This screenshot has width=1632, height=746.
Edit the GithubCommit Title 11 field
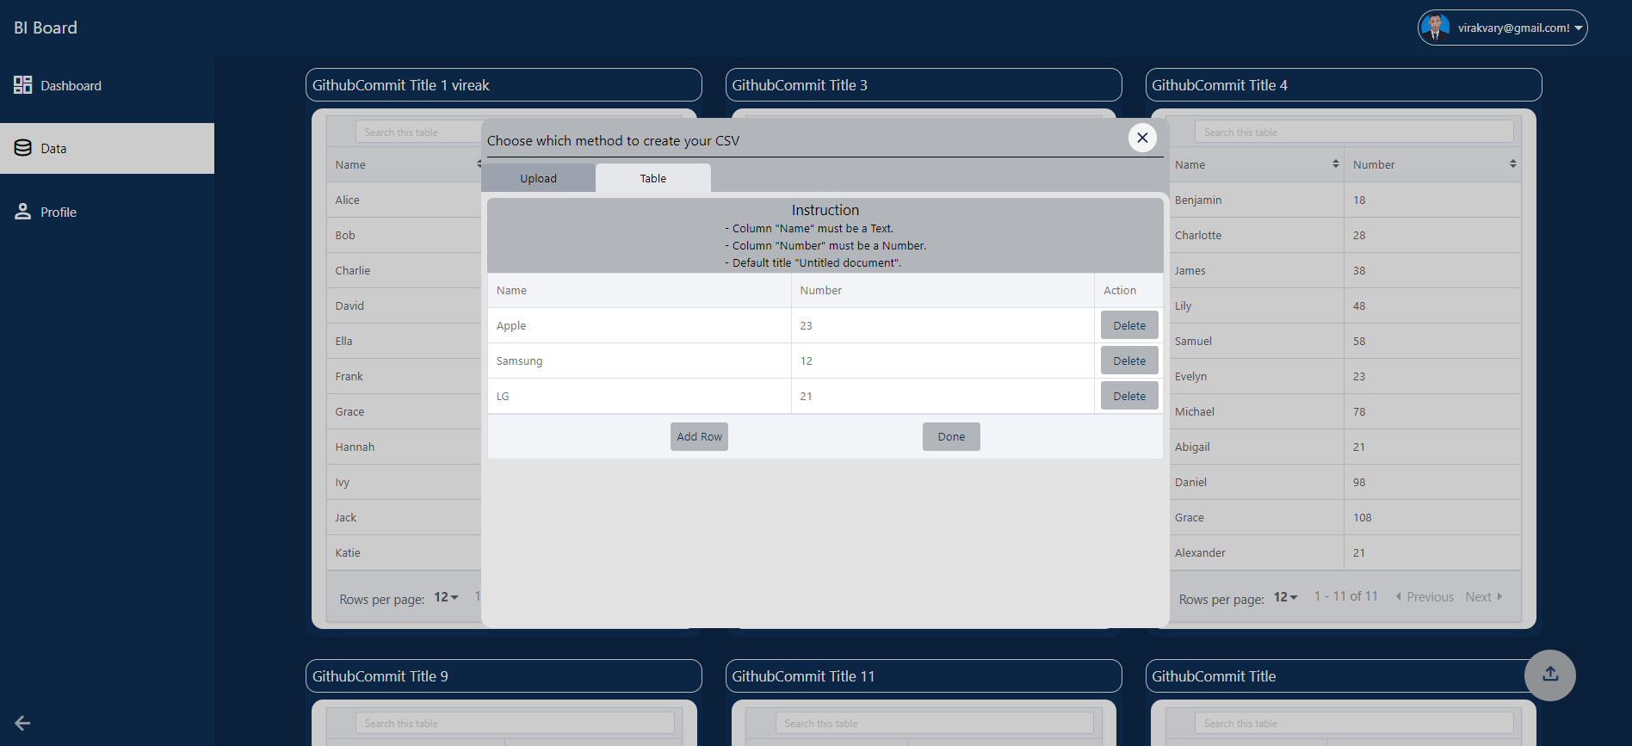(x=924, y=676)
